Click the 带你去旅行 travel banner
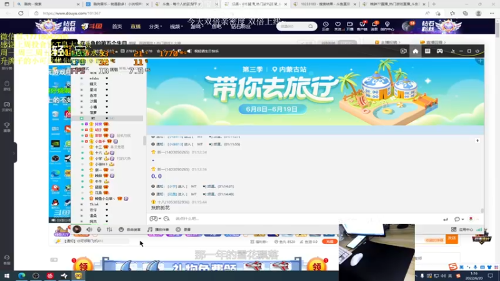 pos(315,92)
